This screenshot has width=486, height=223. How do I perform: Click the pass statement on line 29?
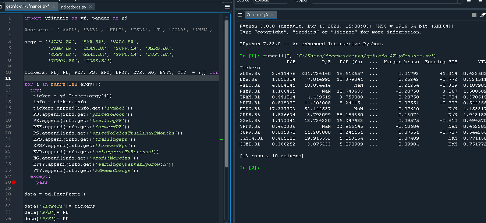tap(42, 182)
